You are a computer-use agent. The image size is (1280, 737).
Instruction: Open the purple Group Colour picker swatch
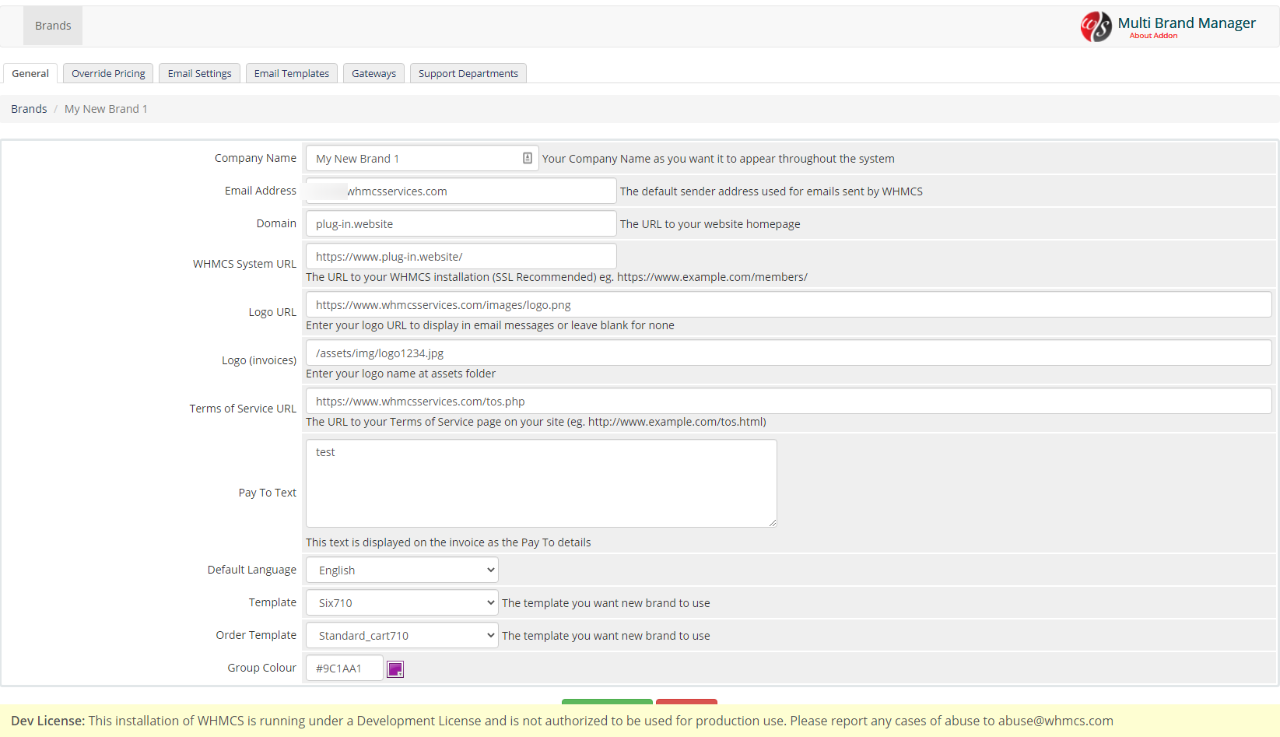(x=395, y=669)
